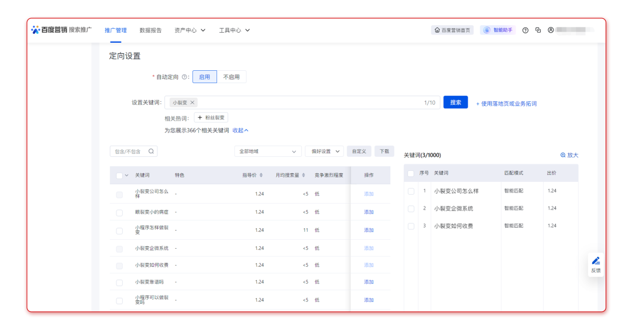Image resolution: width=632 pixels, height=330 pixels.
Task: Click the blue 搜索 button
Action: point(455,102)
